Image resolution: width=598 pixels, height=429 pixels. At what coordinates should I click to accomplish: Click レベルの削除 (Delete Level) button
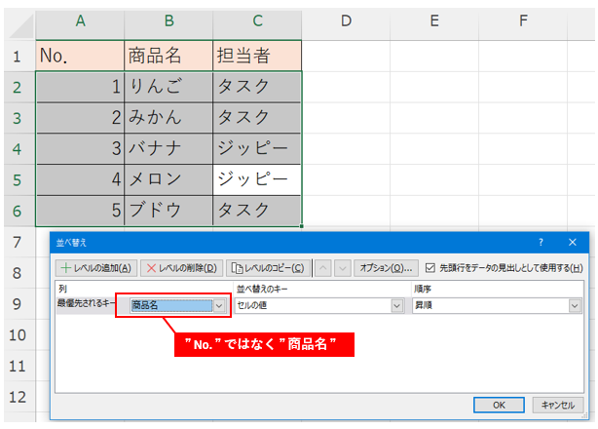pos(181,267)
